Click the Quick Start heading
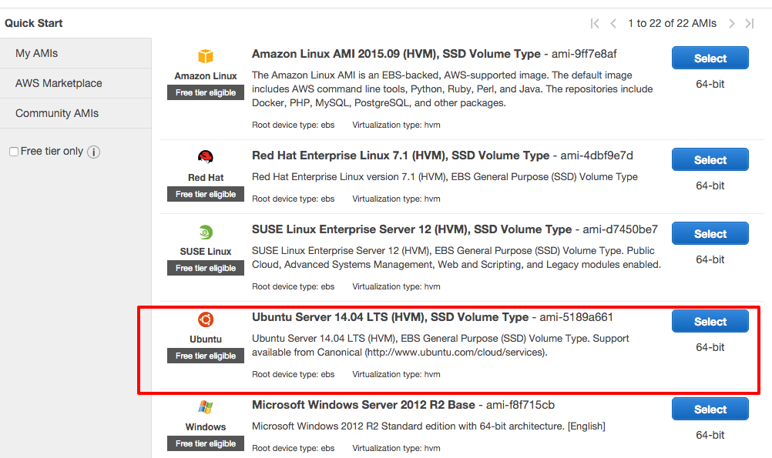Viewport: 772px width, 458px height. click(x=33, y=23)
